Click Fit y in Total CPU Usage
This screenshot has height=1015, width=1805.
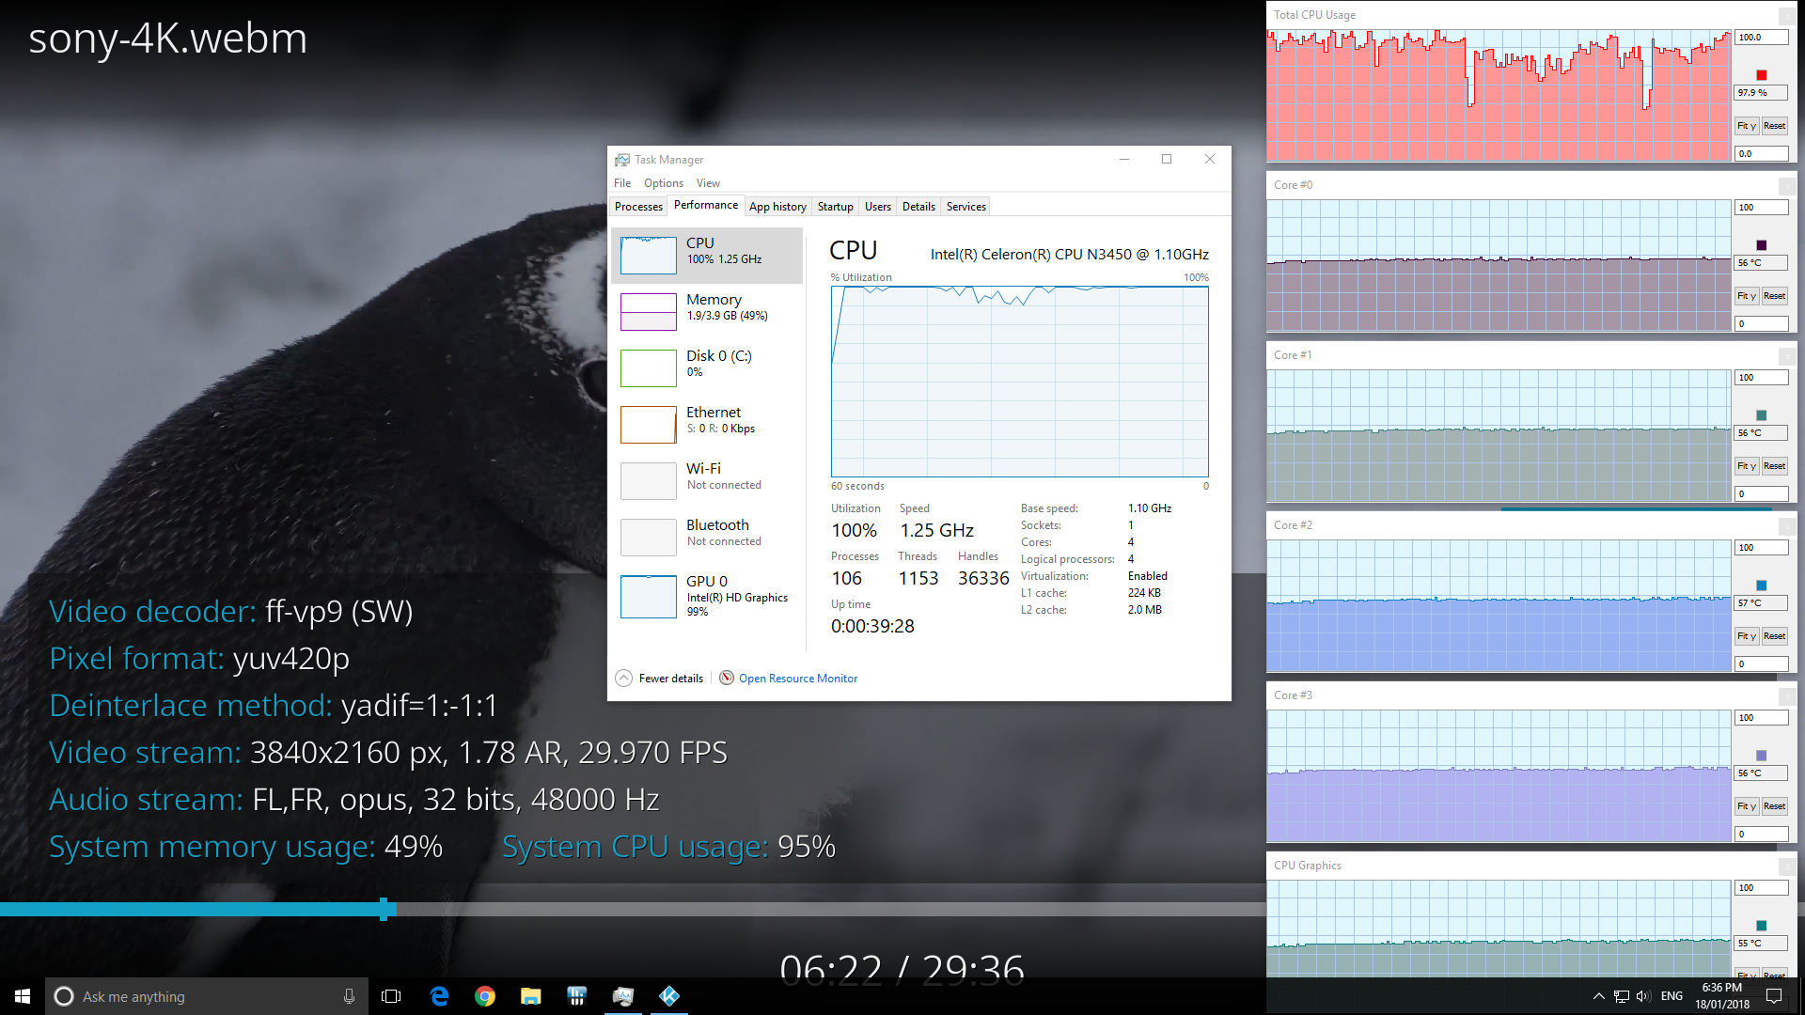(1747, 126)
